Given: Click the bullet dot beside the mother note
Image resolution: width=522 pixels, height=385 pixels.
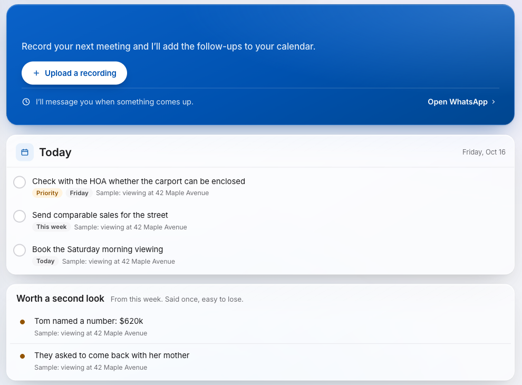Looking at the screenshot, I should click(x=22, y=357).
